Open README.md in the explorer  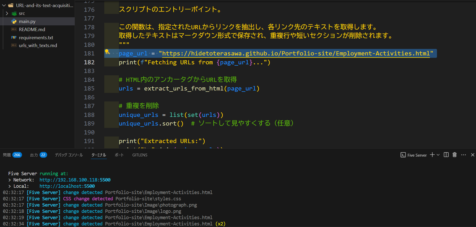click(x=32, y=30)
